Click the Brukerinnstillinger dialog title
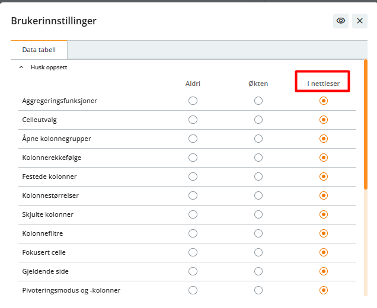This screenshot has height=308, width=377. tap(53, 21)
